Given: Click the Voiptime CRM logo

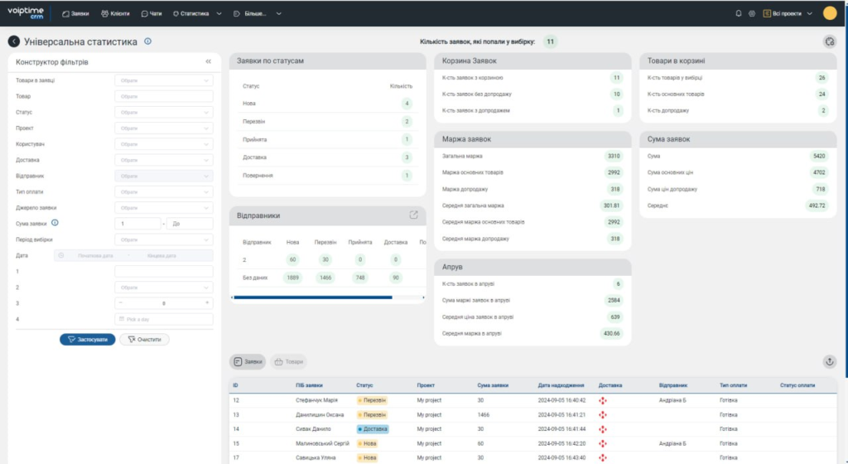Looking at the screenshot, I should [x=26, y=13].
